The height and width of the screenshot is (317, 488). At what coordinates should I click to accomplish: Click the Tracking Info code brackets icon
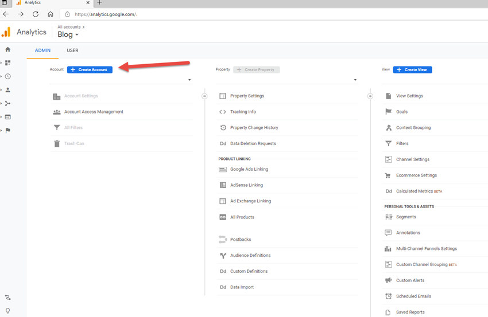pyautogui.click(x=223, y=112)
